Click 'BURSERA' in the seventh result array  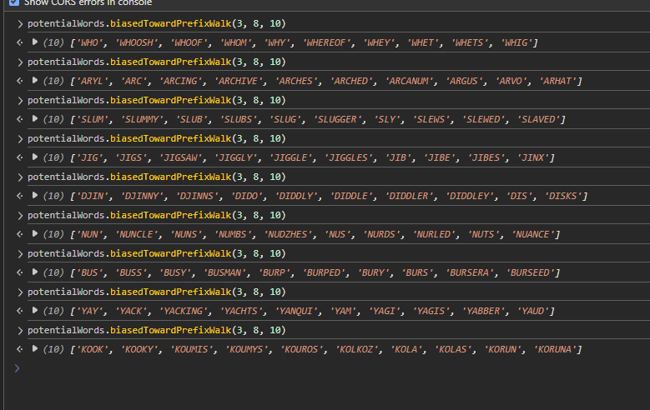point(469,272)
